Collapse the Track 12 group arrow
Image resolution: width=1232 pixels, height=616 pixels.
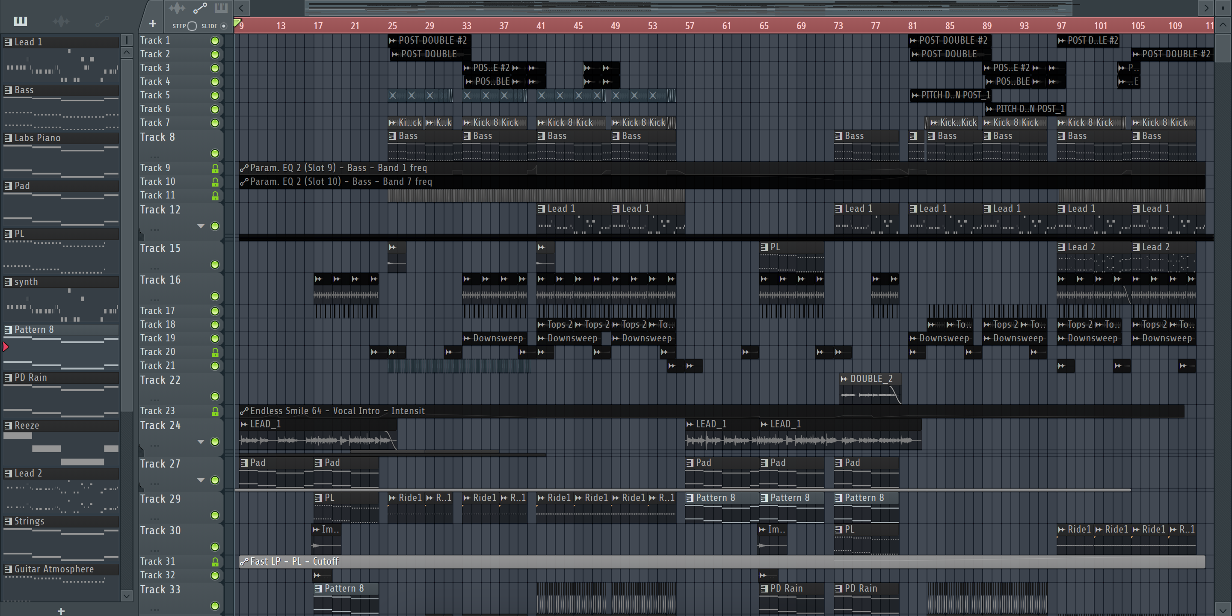pos(201,226)
